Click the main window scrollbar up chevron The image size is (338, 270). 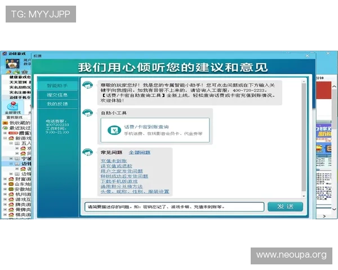[x=334, y=87]
